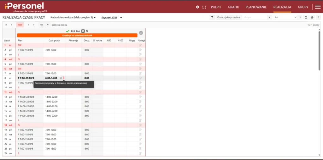This screenshot has width=323, height=160.
Task: Expand the Grupa combo box
Action: click(269, 17)
